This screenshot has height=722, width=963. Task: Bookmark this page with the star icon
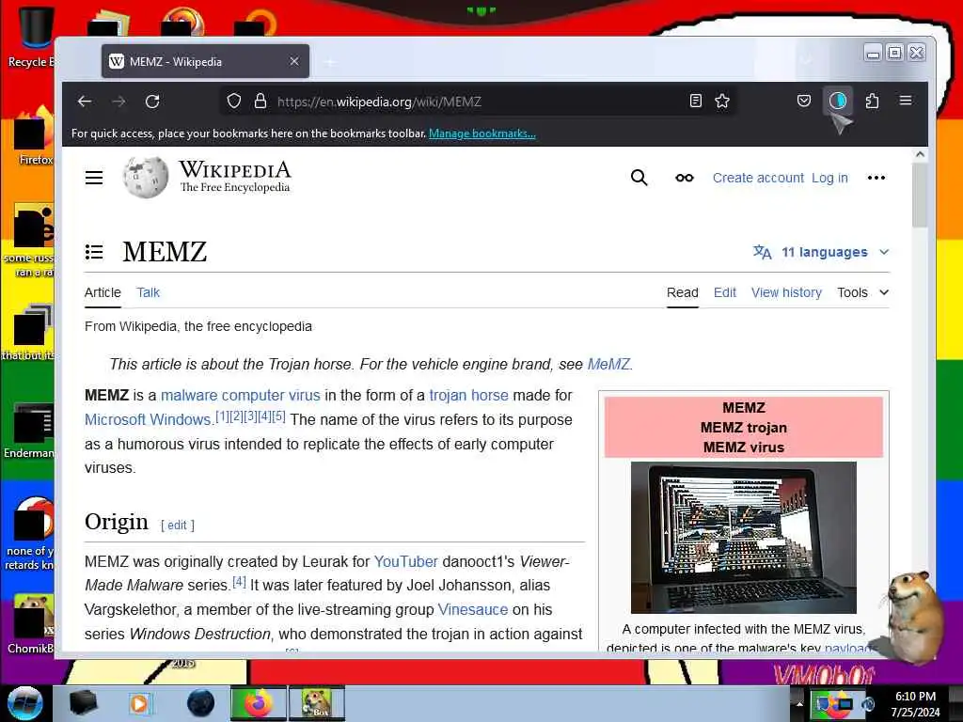(x=722, y=101)
